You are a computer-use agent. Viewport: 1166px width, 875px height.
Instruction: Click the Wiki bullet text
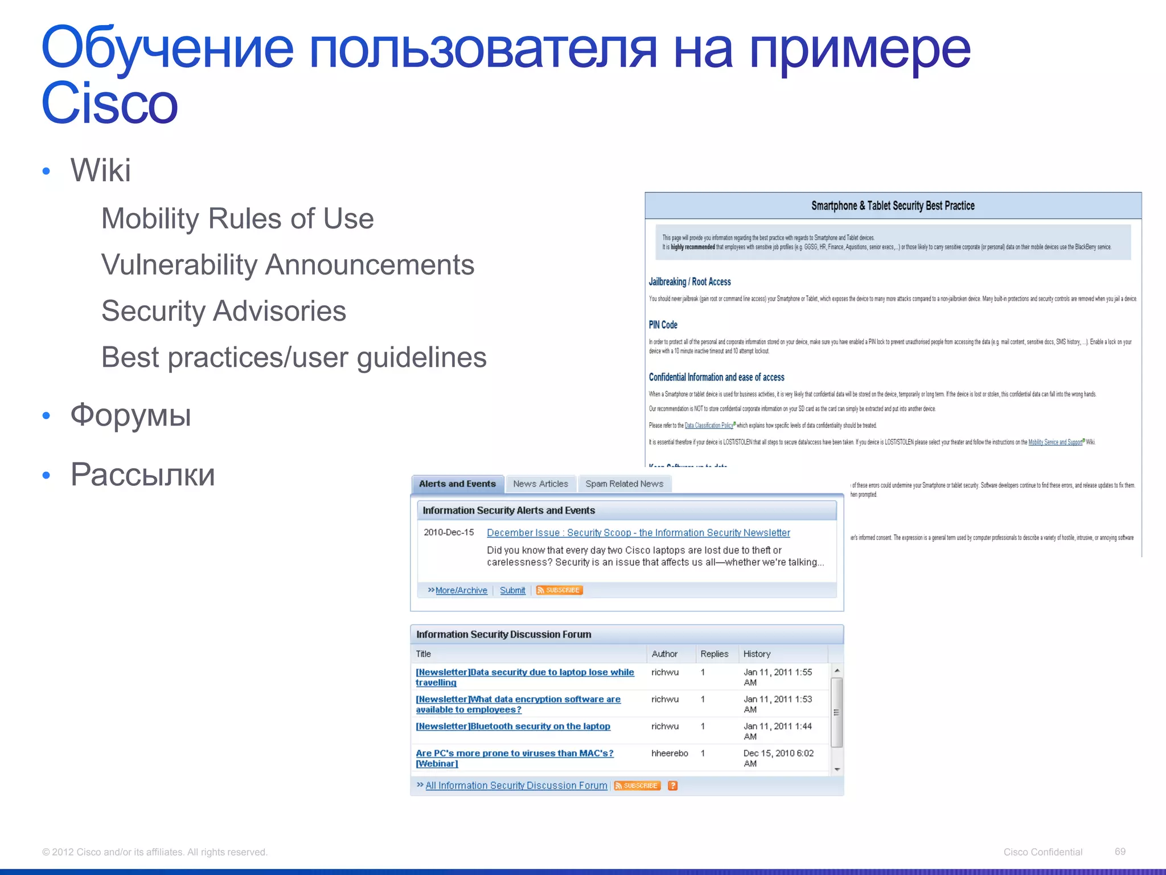pyautogui.click(x=101, y=170)
